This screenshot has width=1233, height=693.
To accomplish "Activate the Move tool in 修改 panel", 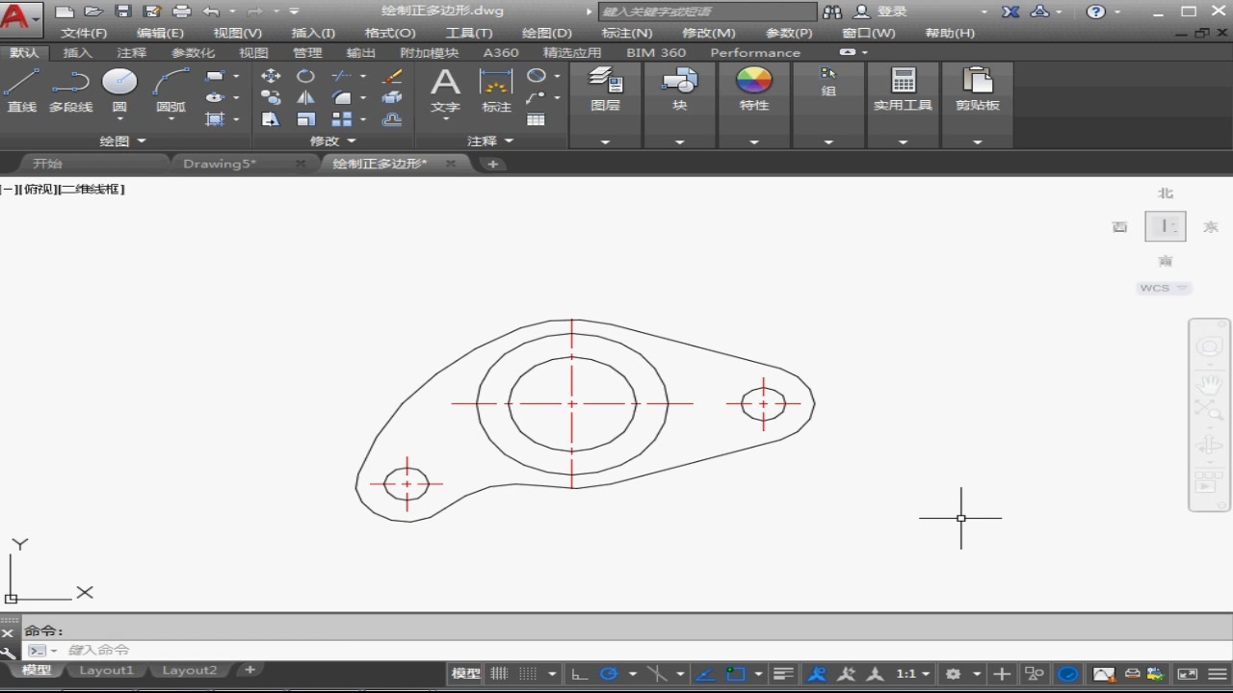I will point(271,76).
